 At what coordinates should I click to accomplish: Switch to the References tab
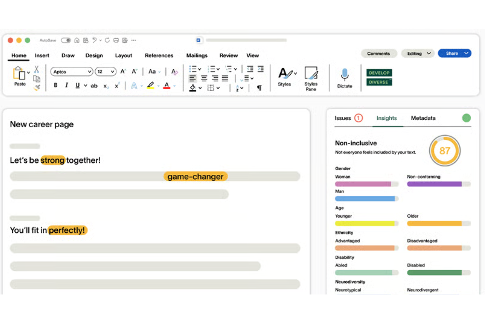[159, 56]
